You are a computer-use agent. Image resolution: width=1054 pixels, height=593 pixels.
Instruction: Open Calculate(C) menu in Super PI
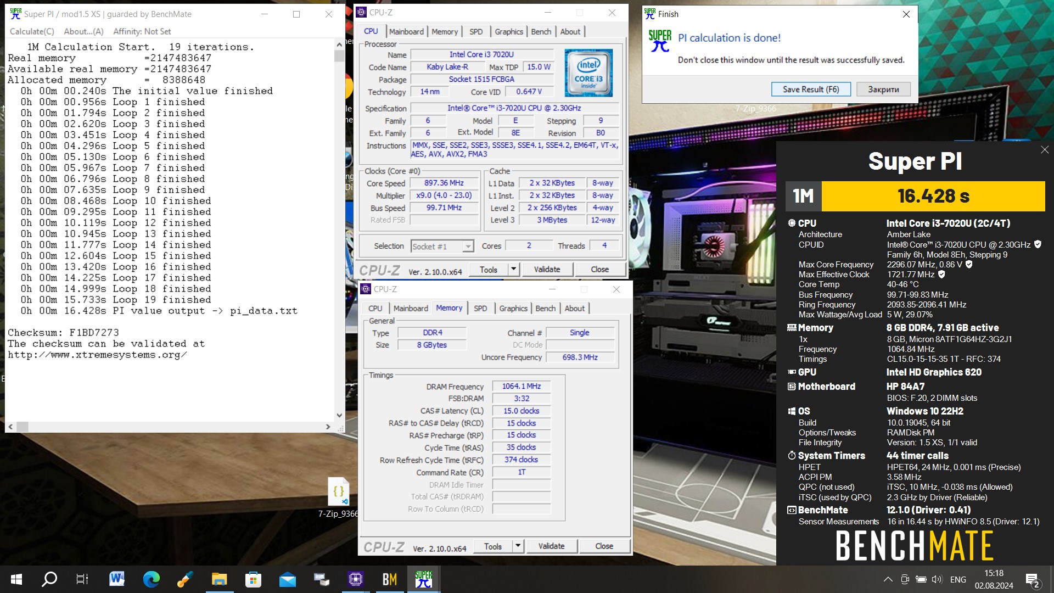[x=32, y=31]
